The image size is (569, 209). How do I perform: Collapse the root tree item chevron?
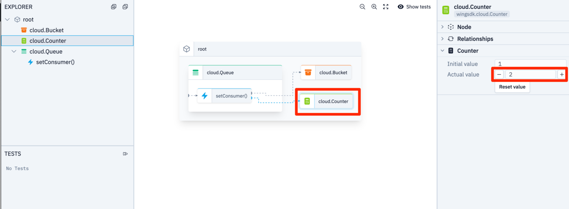tap(7, 20)
